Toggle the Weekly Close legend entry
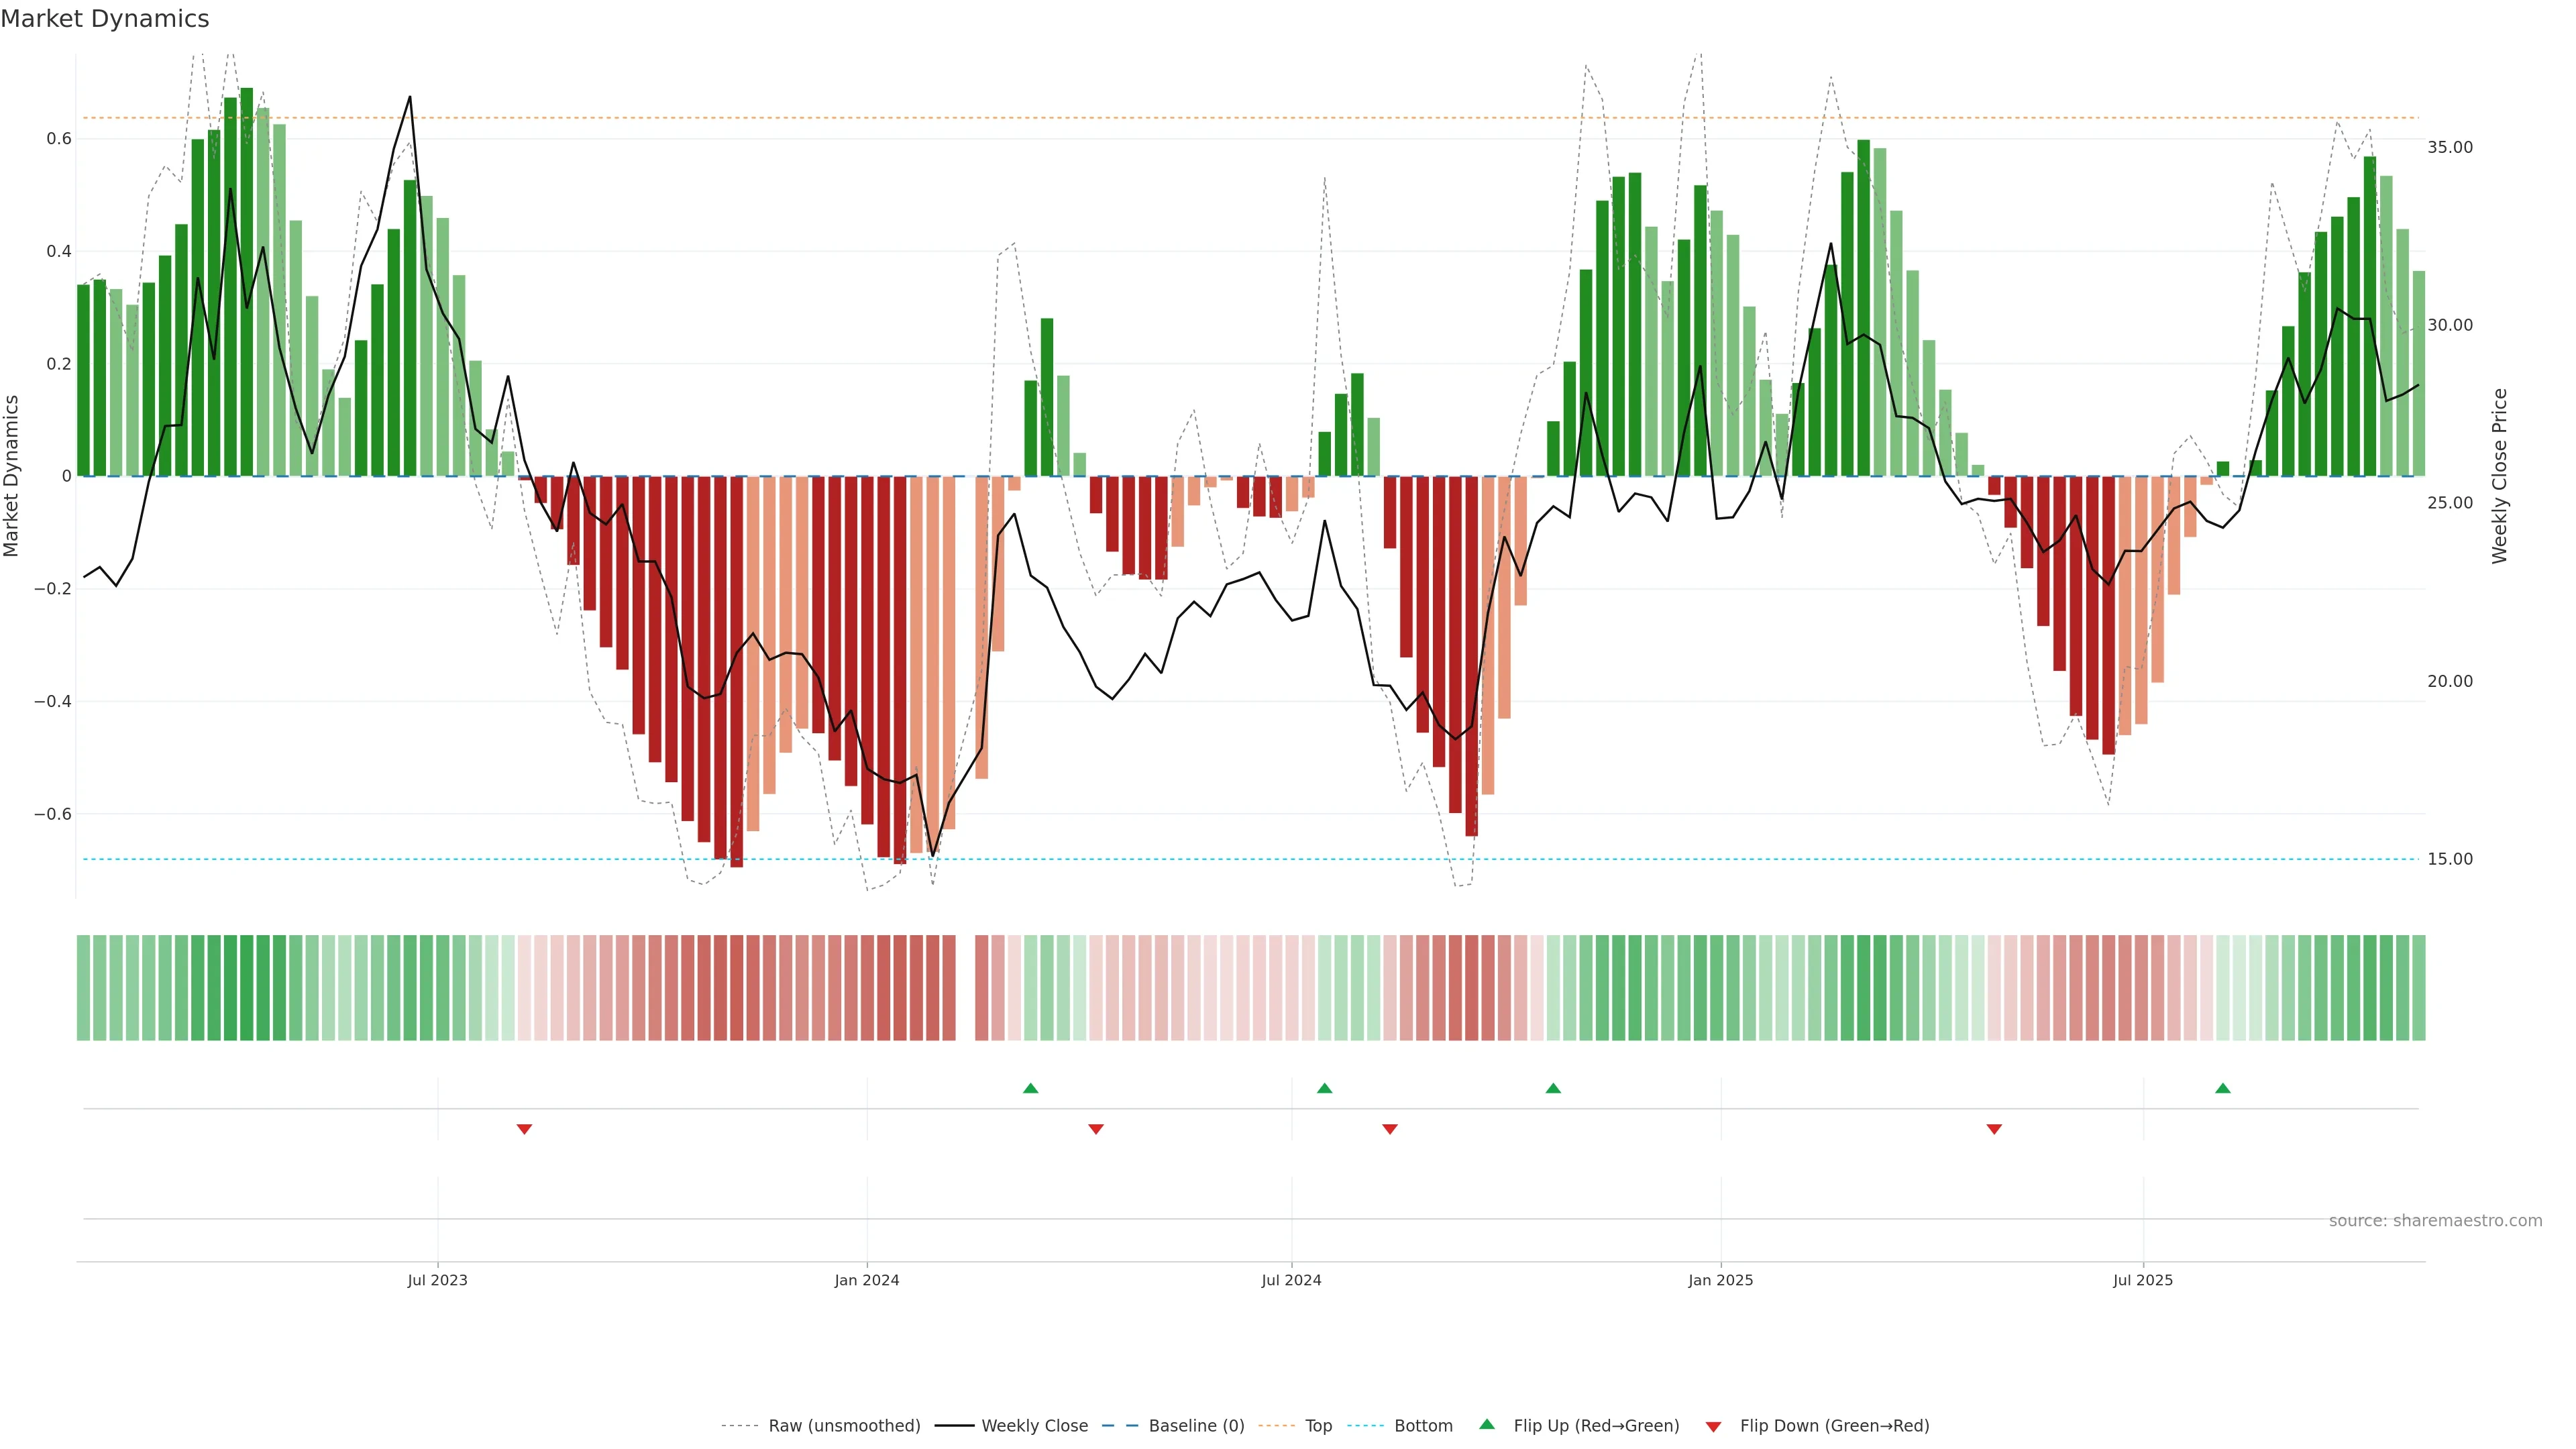Viewport: 2576px width, 1449px height. pos(1034,1425)
